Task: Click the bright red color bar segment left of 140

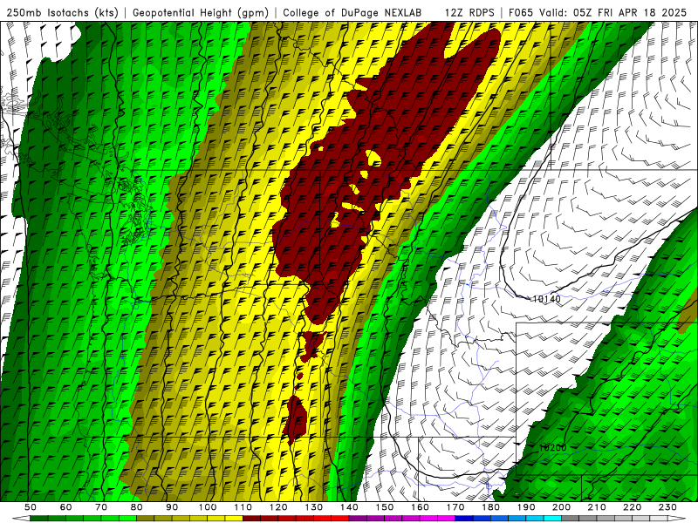Action: pos(340,519)
